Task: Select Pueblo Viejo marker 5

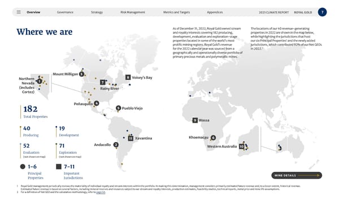Action: 118,108
